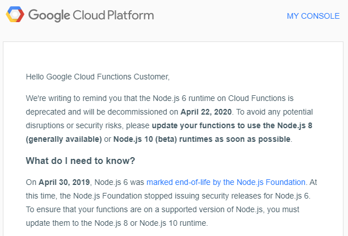
Task: Click bold text '(generally available)'
Action: point(64,140)
